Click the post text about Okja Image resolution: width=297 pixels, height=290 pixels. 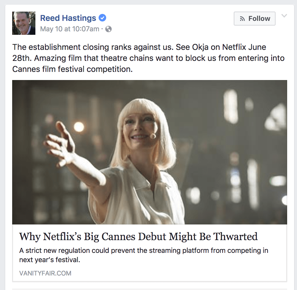[148, 58]
